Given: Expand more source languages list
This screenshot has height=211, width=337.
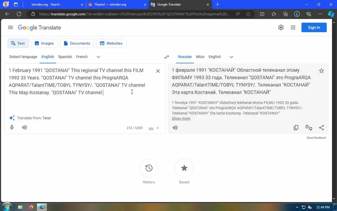Looking at the screenshot, I should pos(98,57).
